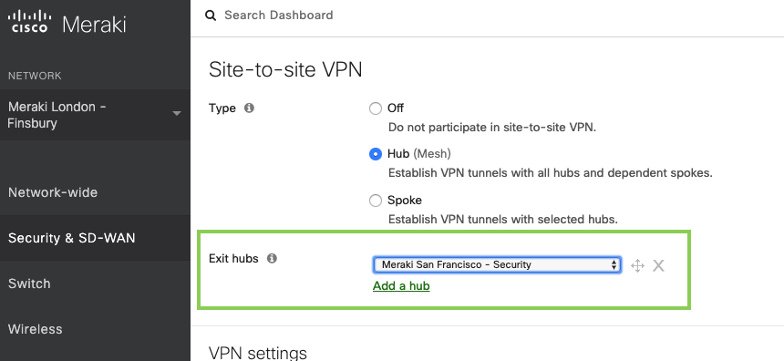
Task: Show info tooltip beside Exit hubs
Action: click(272, 259)
